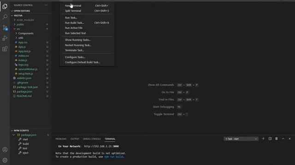This screenshot has width=295, height=165.
Task: Open package.json in the file tree
Action: pos(24,92)
